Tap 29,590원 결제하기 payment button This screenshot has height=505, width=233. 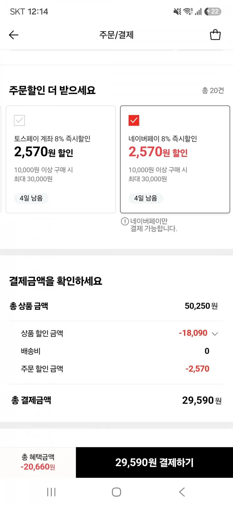click(x=154, y=462)
